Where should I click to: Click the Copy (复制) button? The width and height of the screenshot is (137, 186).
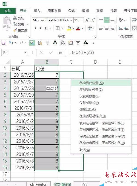[x=19, y=24]
